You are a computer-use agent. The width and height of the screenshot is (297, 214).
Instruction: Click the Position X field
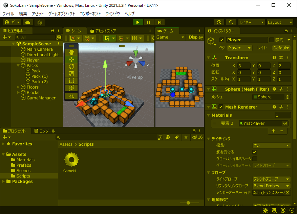coord(244,66)
